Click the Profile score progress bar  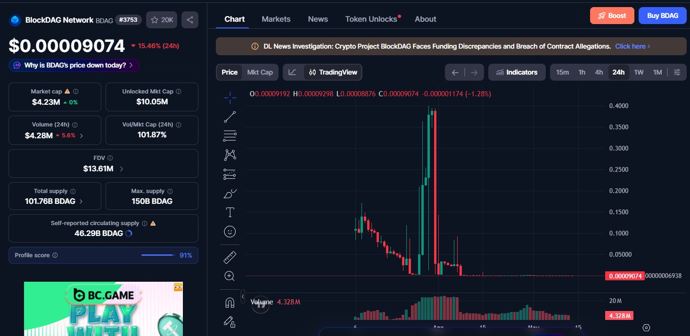pos(158,255)
